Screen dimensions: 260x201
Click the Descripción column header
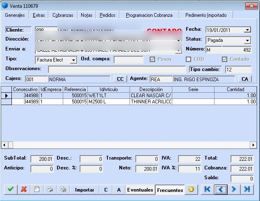(x=151, y=89)
